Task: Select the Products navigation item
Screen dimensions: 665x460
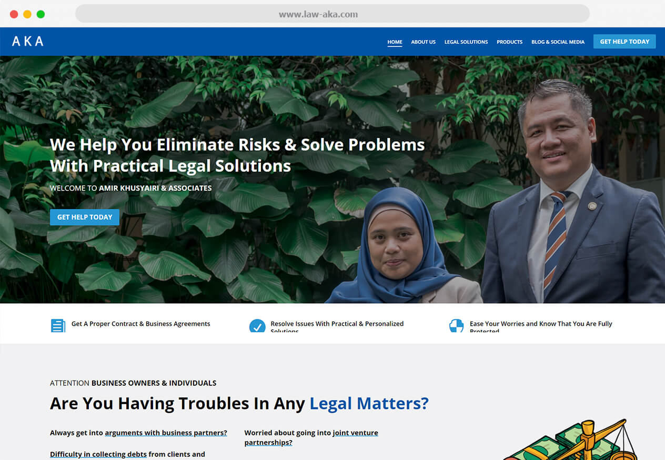Action: tap(510, 42)
